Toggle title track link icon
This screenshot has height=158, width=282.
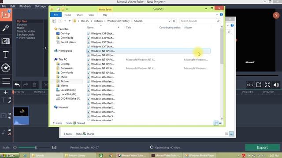tap(10, 102)
